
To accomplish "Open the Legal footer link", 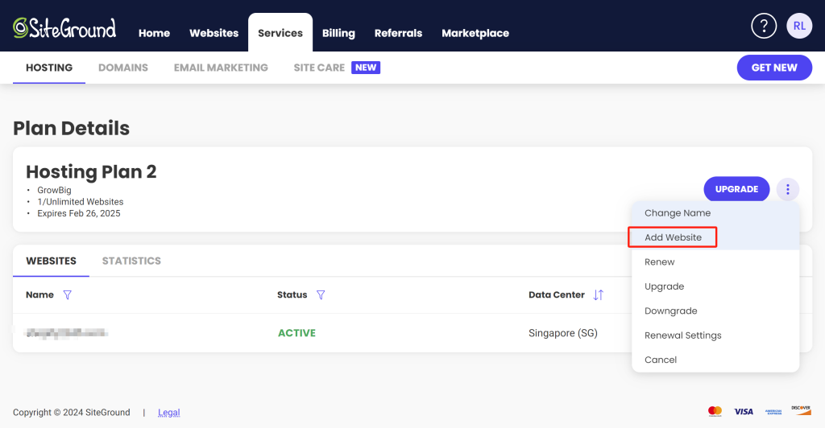I will tap(169, 412).
